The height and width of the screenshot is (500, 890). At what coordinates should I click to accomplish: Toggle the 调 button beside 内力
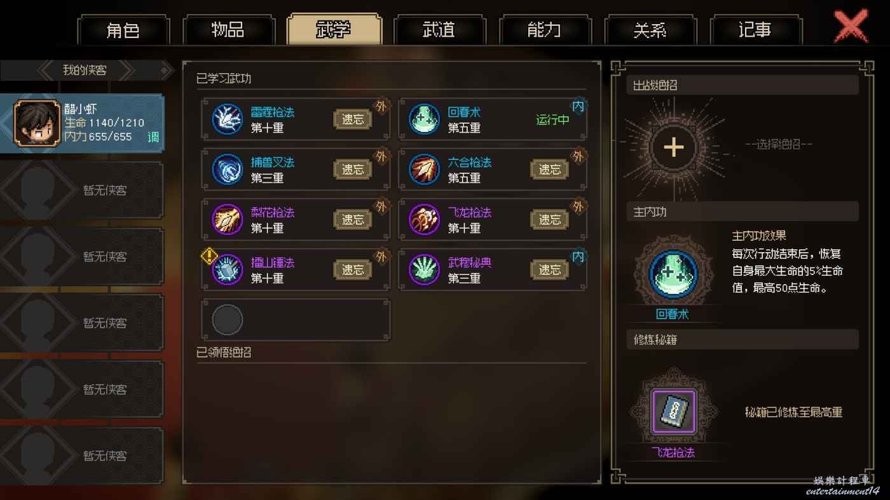(153, 137)
